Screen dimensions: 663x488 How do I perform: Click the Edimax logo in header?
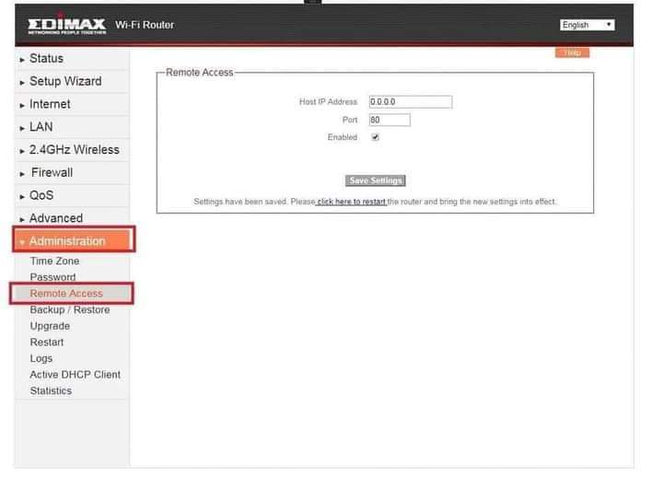tap(66, 24)
